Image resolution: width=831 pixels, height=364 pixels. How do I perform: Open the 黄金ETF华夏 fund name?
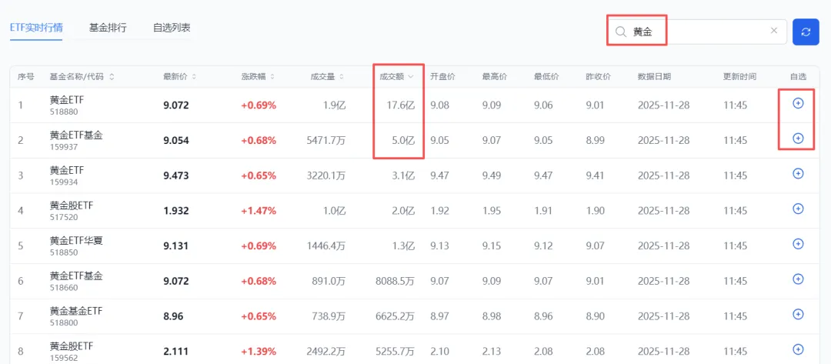[x=75, y=240]
